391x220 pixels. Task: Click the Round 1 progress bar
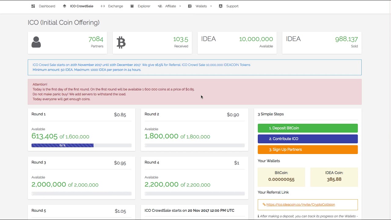pyautogui.click(x=82, y=145)
